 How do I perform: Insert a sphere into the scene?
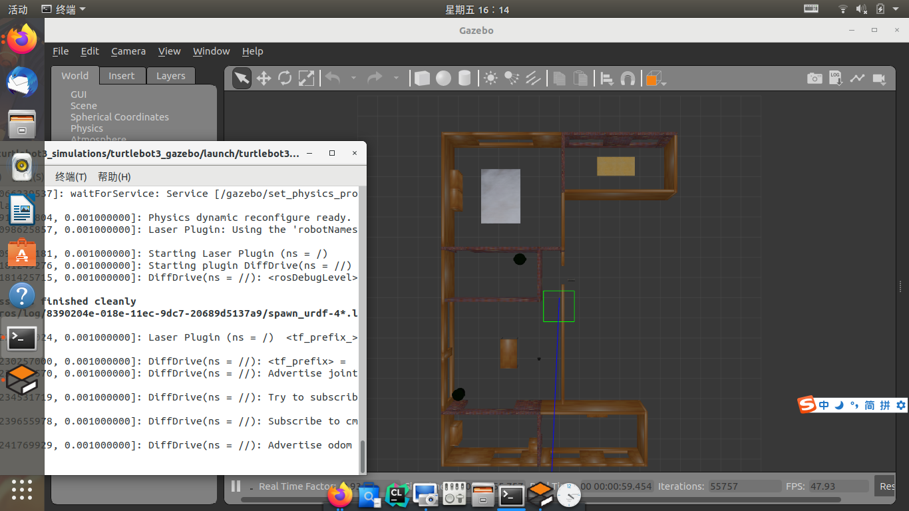[x=443, y=78]
